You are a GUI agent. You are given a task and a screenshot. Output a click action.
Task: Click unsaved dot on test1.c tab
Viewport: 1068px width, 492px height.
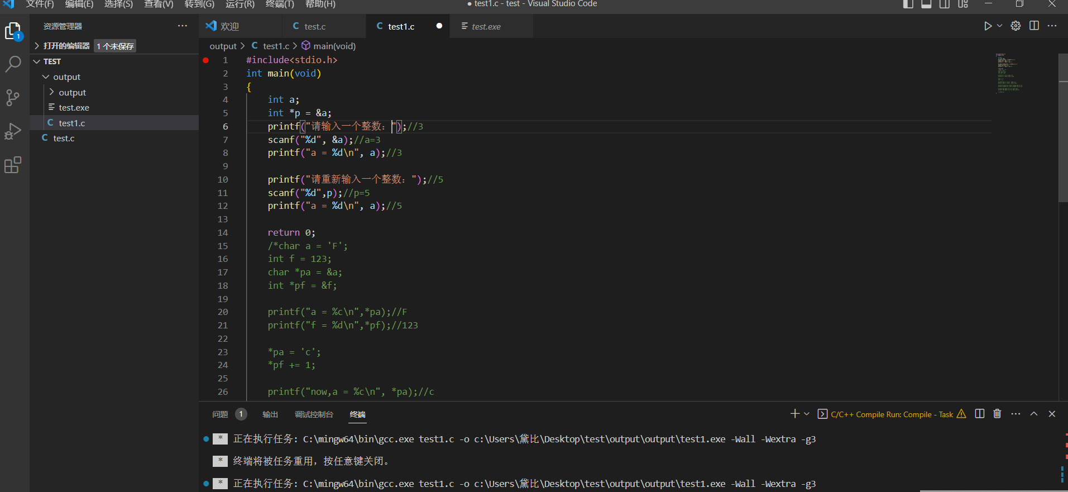click(x=439, y=26)
